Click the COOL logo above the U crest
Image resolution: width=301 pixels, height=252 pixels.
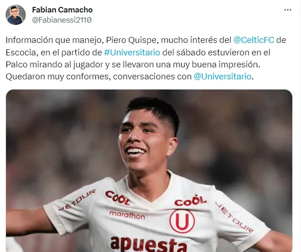point(190,200)
